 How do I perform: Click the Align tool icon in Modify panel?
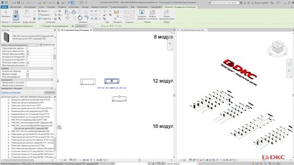click(68, 12)
